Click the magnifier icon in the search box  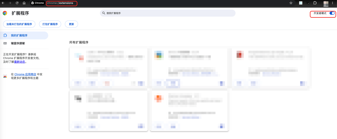point(104,13)
